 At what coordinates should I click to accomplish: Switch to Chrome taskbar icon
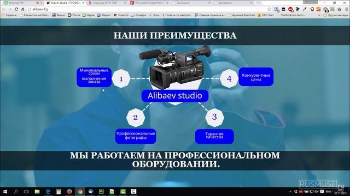(80, 192)
